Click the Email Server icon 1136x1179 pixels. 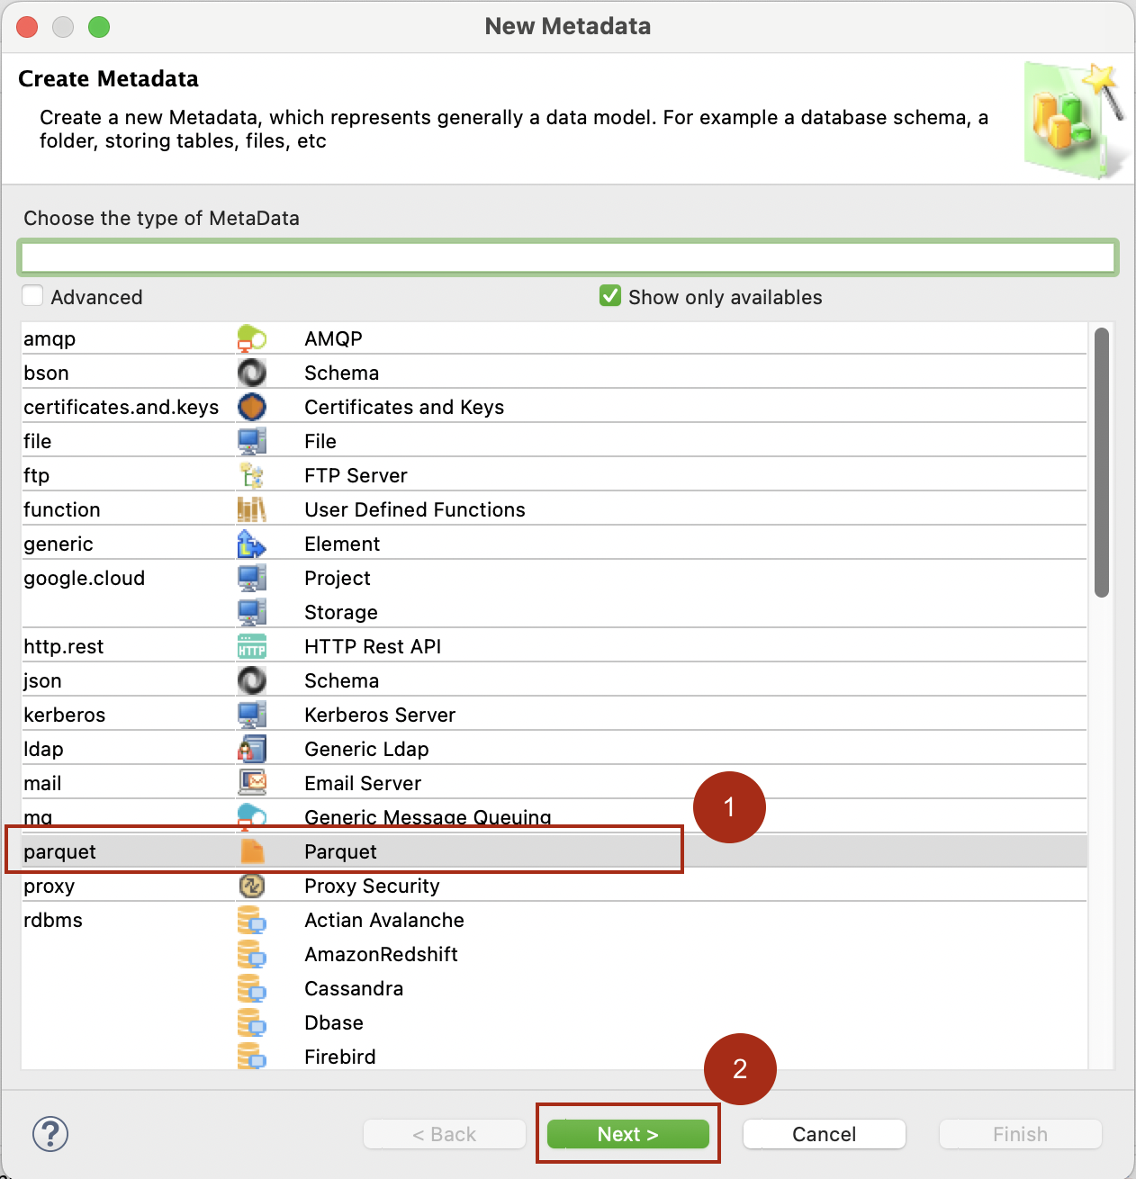click(252, 782)
